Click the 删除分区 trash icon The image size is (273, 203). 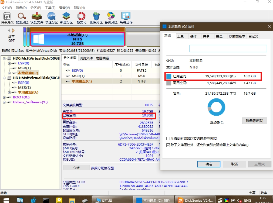[x=96, y=18]
